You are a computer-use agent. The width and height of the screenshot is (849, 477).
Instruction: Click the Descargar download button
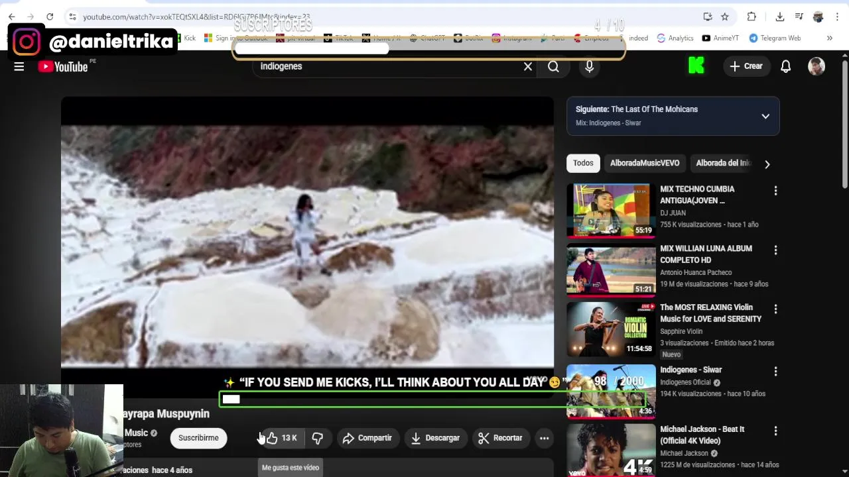(x=435, y=438)
